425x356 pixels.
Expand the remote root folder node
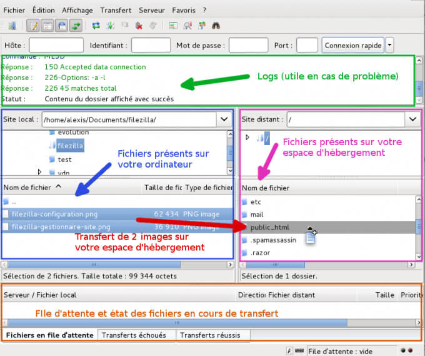click(x=247, y=137)
